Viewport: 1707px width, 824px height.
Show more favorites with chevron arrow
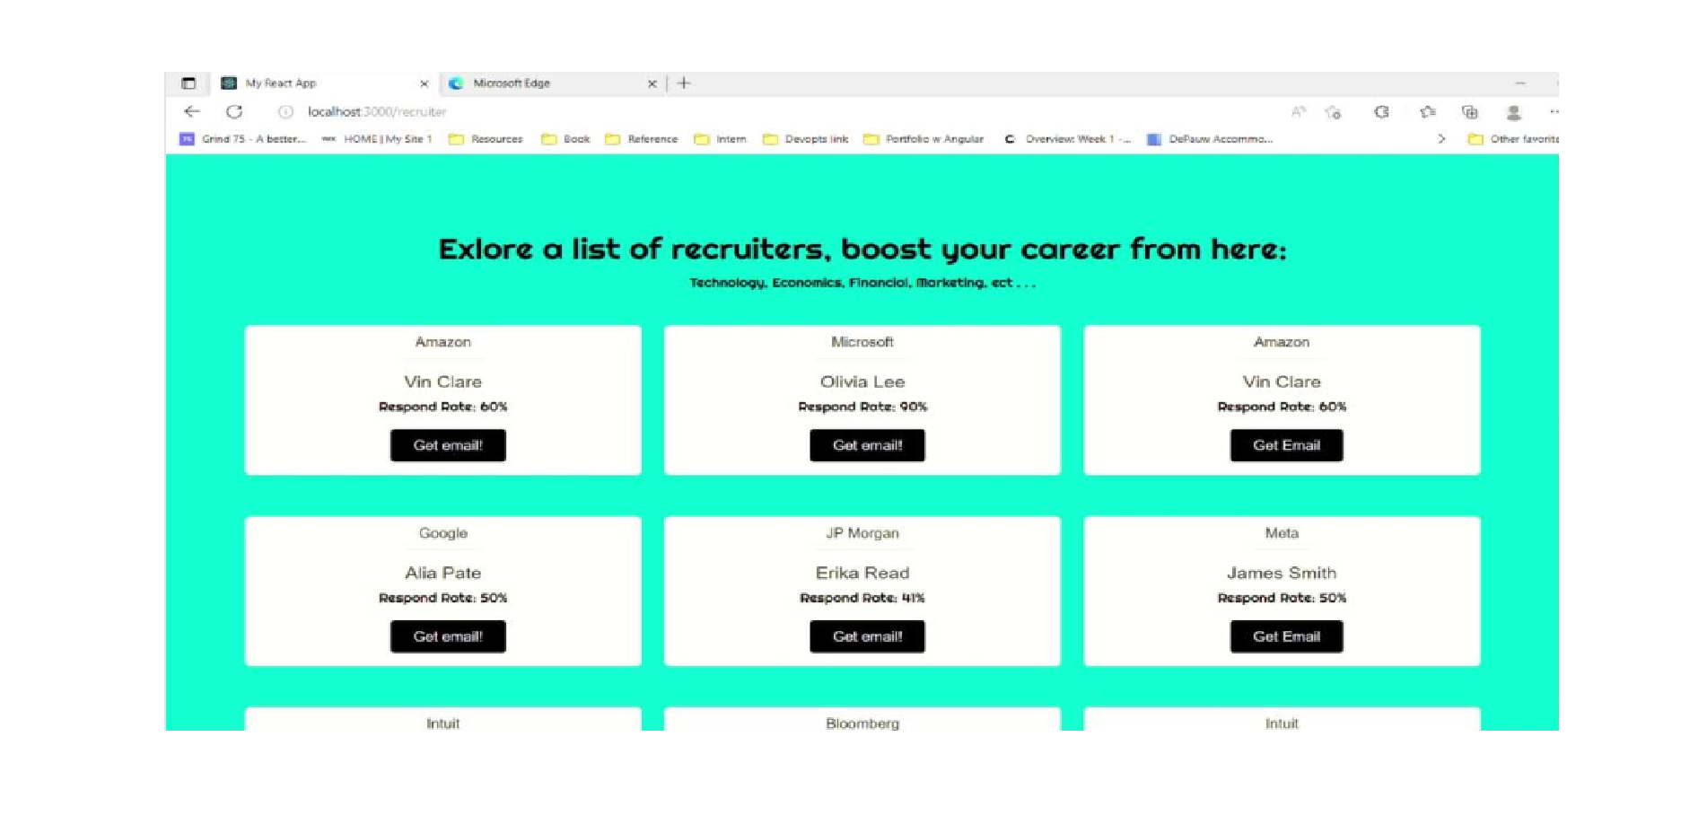pos(1441,139)
